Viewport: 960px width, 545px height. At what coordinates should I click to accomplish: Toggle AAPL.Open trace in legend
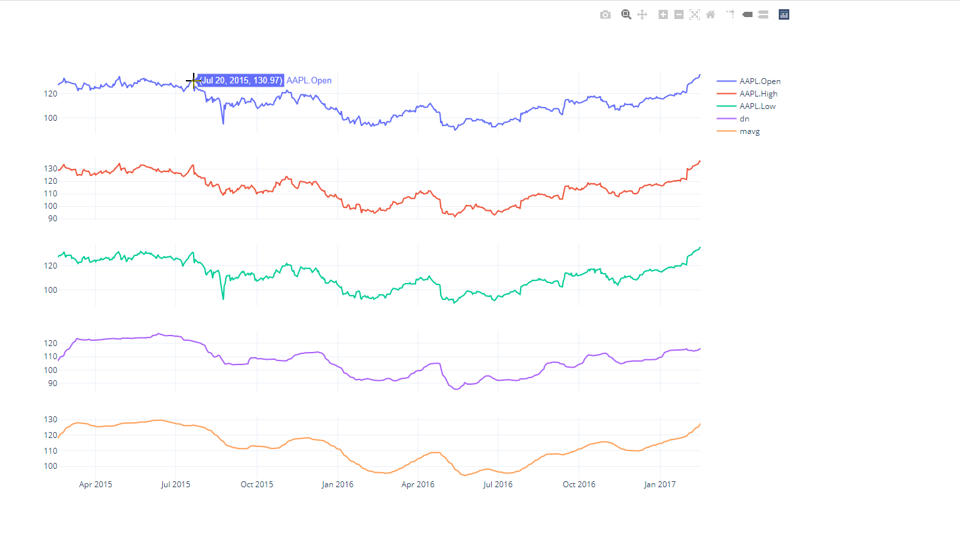tap(749, 81)
